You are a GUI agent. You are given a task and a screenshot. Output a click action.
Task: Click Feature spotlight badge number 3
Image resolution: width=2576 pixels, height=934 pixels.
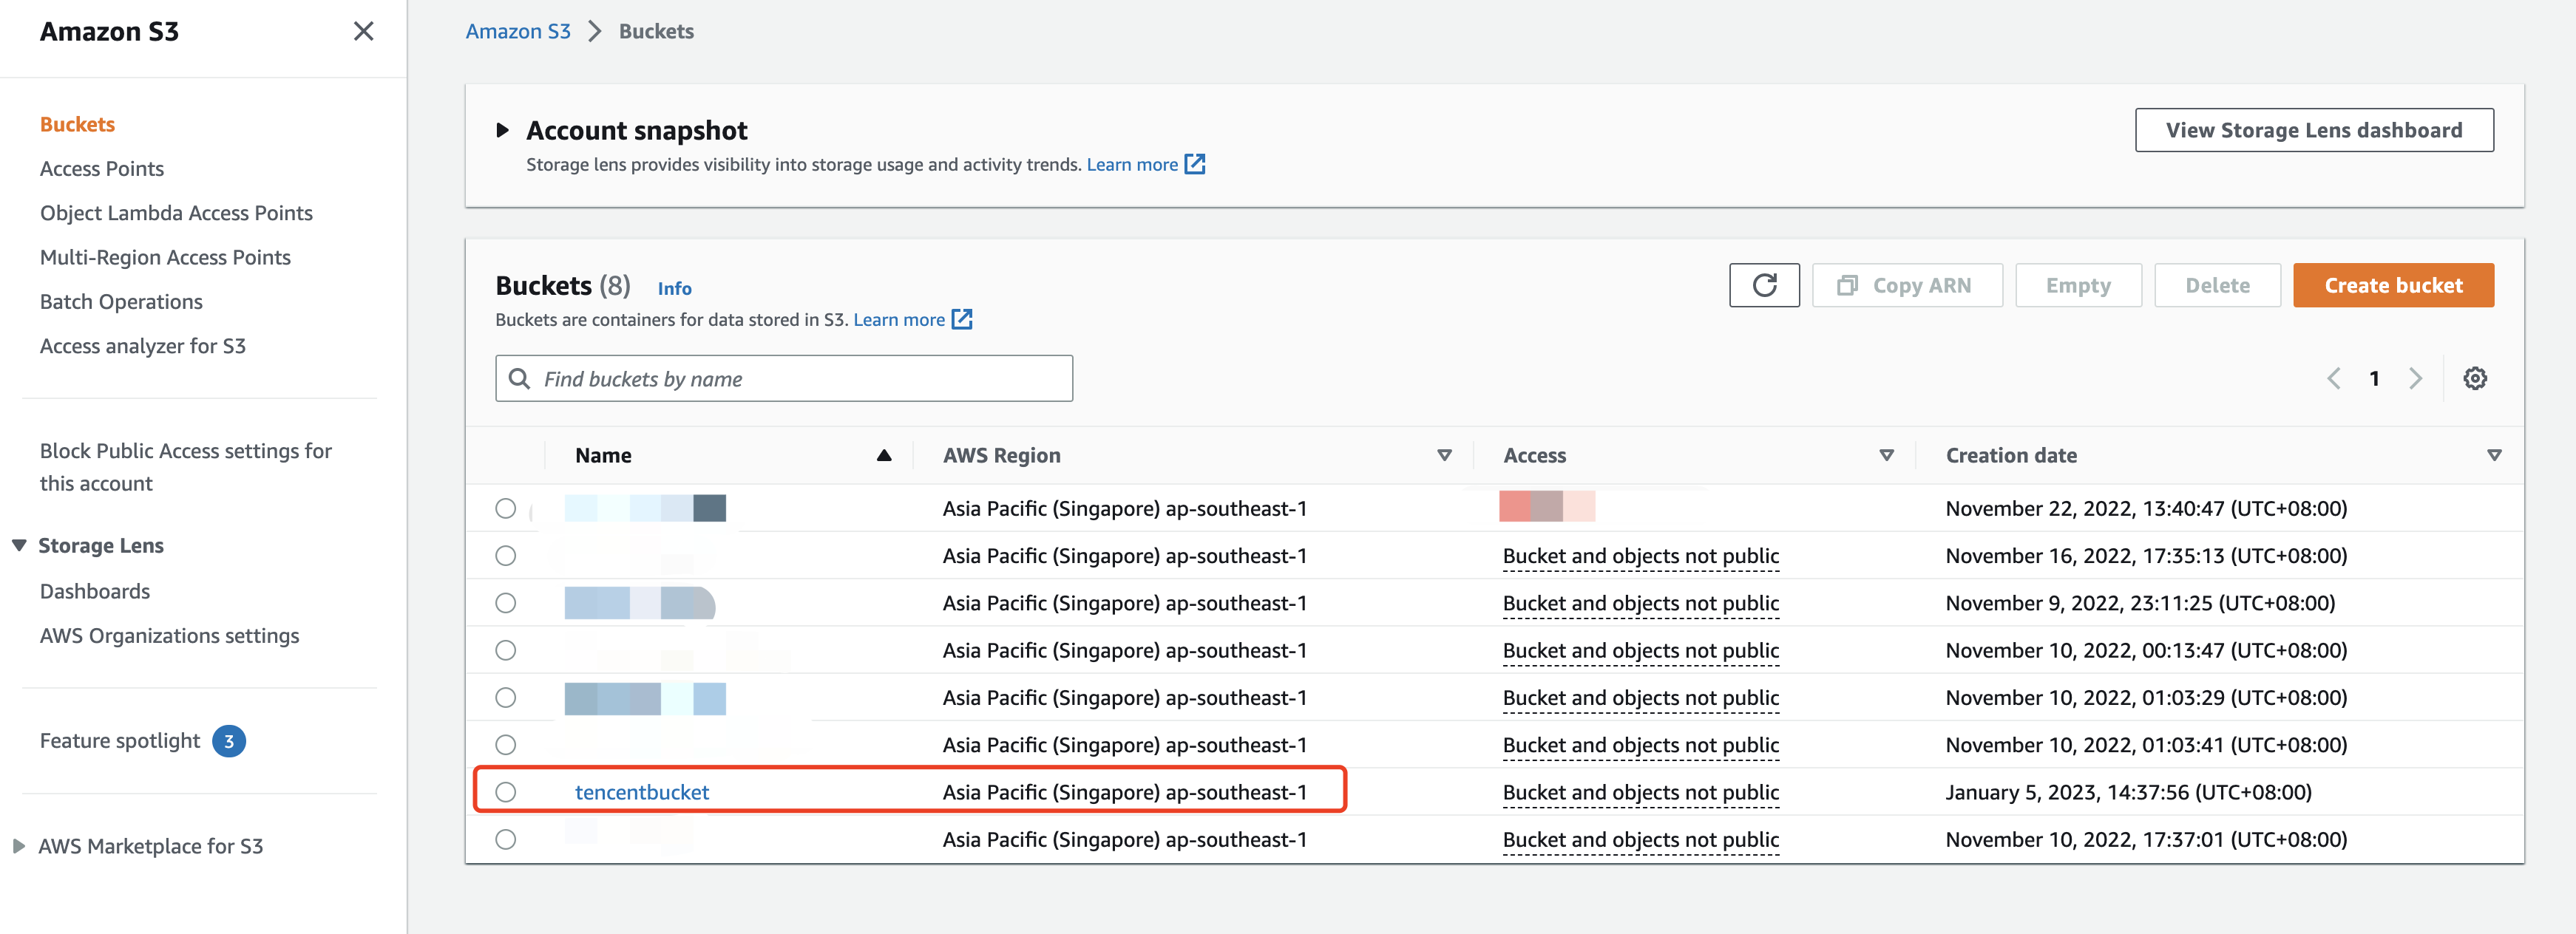(x=229, y=741)
